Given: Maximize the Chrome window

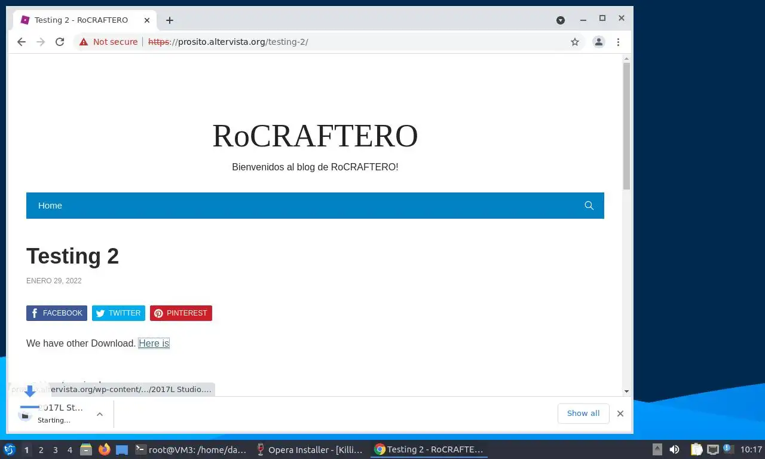Looking at the screenshot, I should (x=602, y=19).
